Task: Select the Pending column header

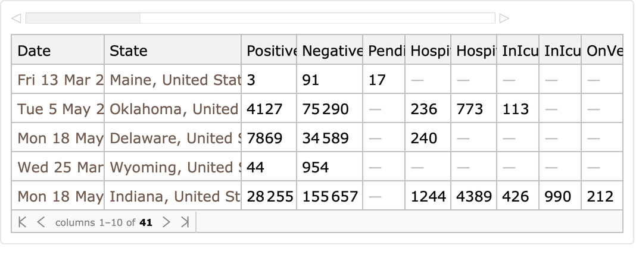Action: point(384,51)
